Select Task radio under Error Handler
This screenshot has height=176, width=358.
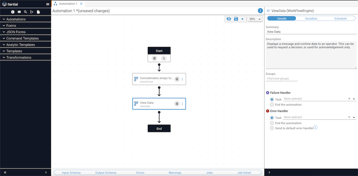[272, 118]
